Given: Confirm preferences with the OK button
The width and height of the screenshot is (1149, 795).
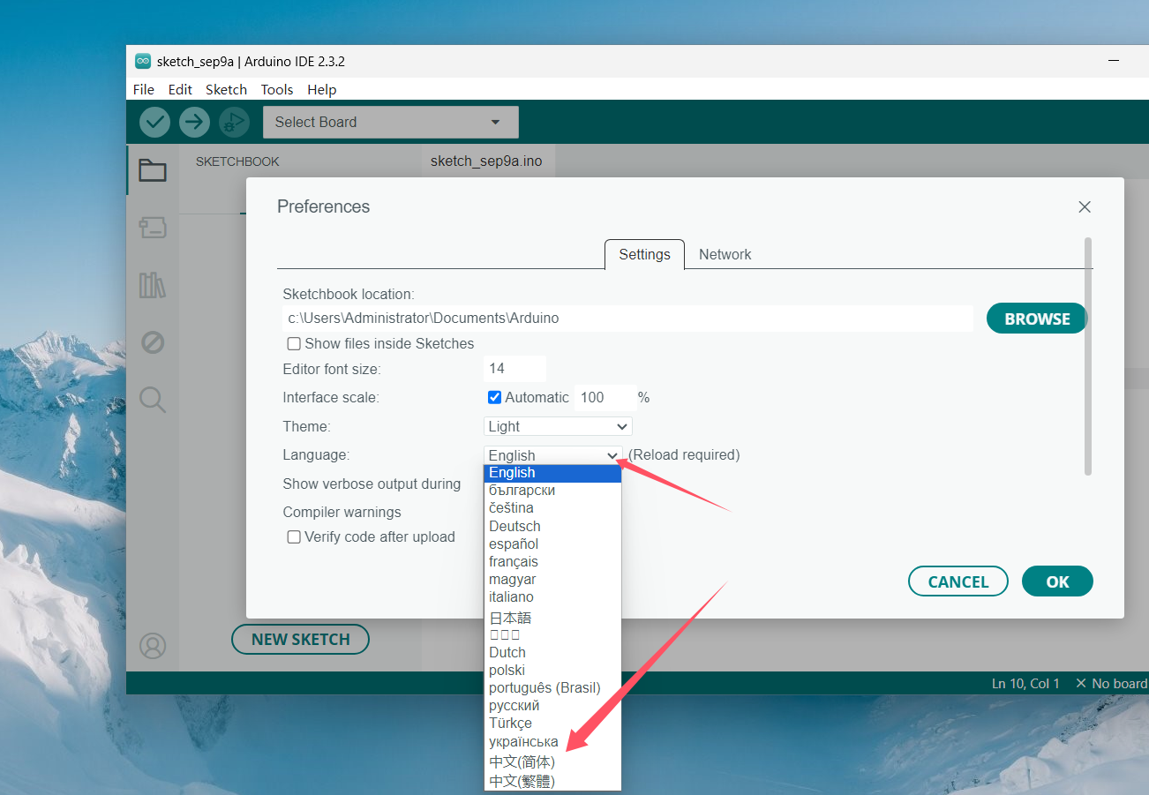Looking at the screenshot, I should [1057, 581].
